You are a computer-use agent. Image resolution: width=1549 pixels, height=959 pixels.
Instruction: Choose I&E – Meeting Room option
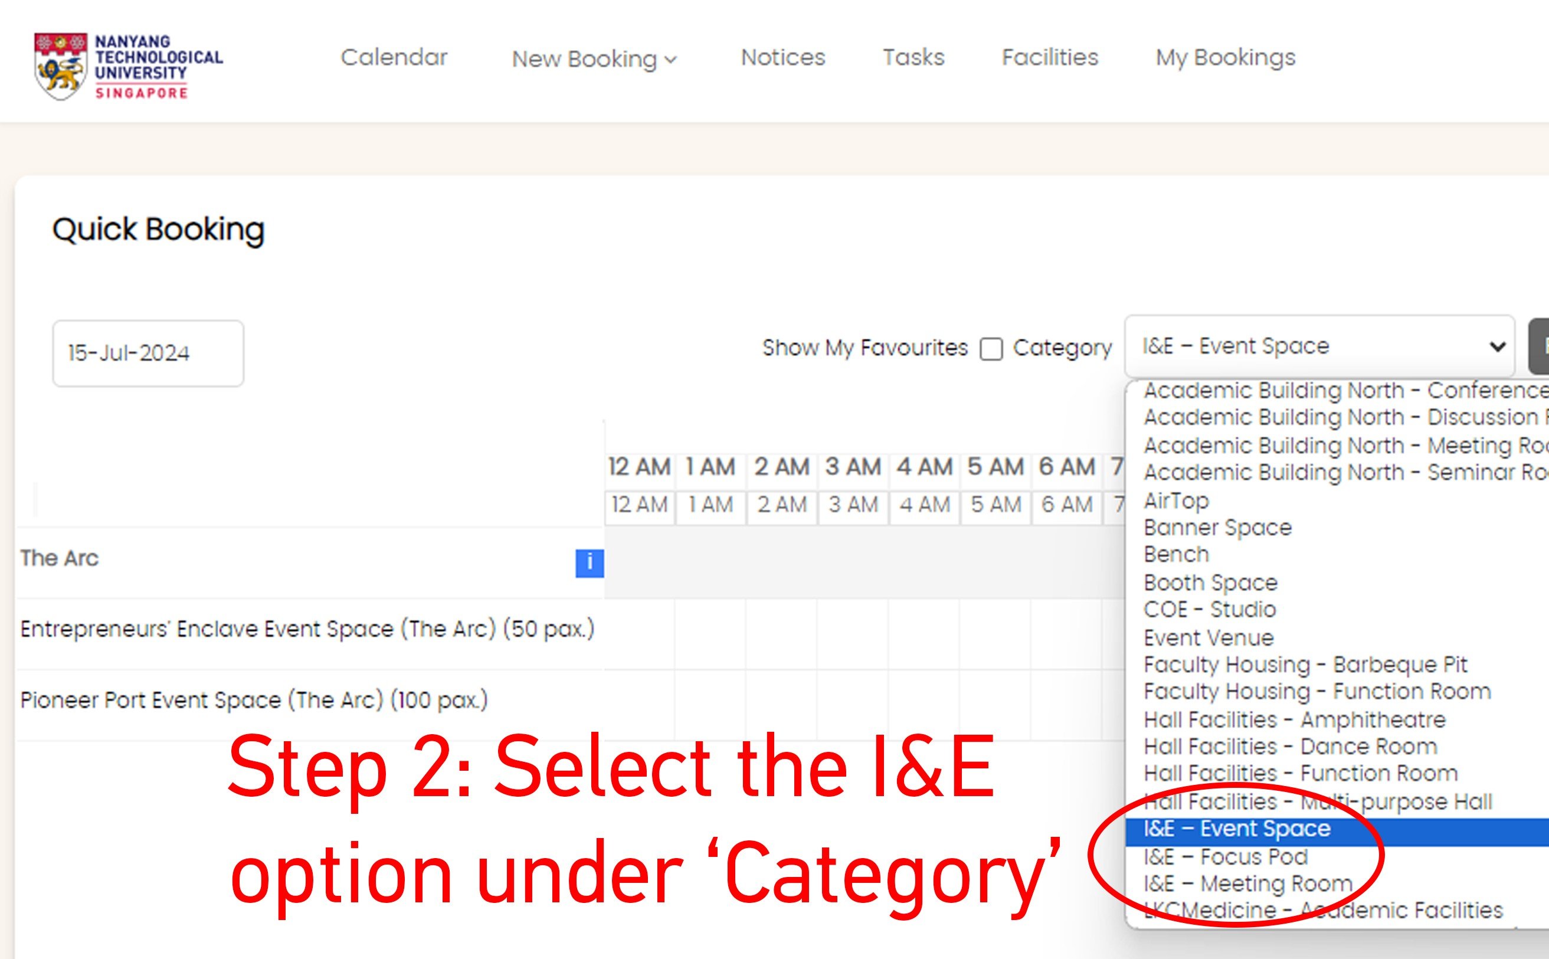pyautogui.click(x=1247, y=883)
